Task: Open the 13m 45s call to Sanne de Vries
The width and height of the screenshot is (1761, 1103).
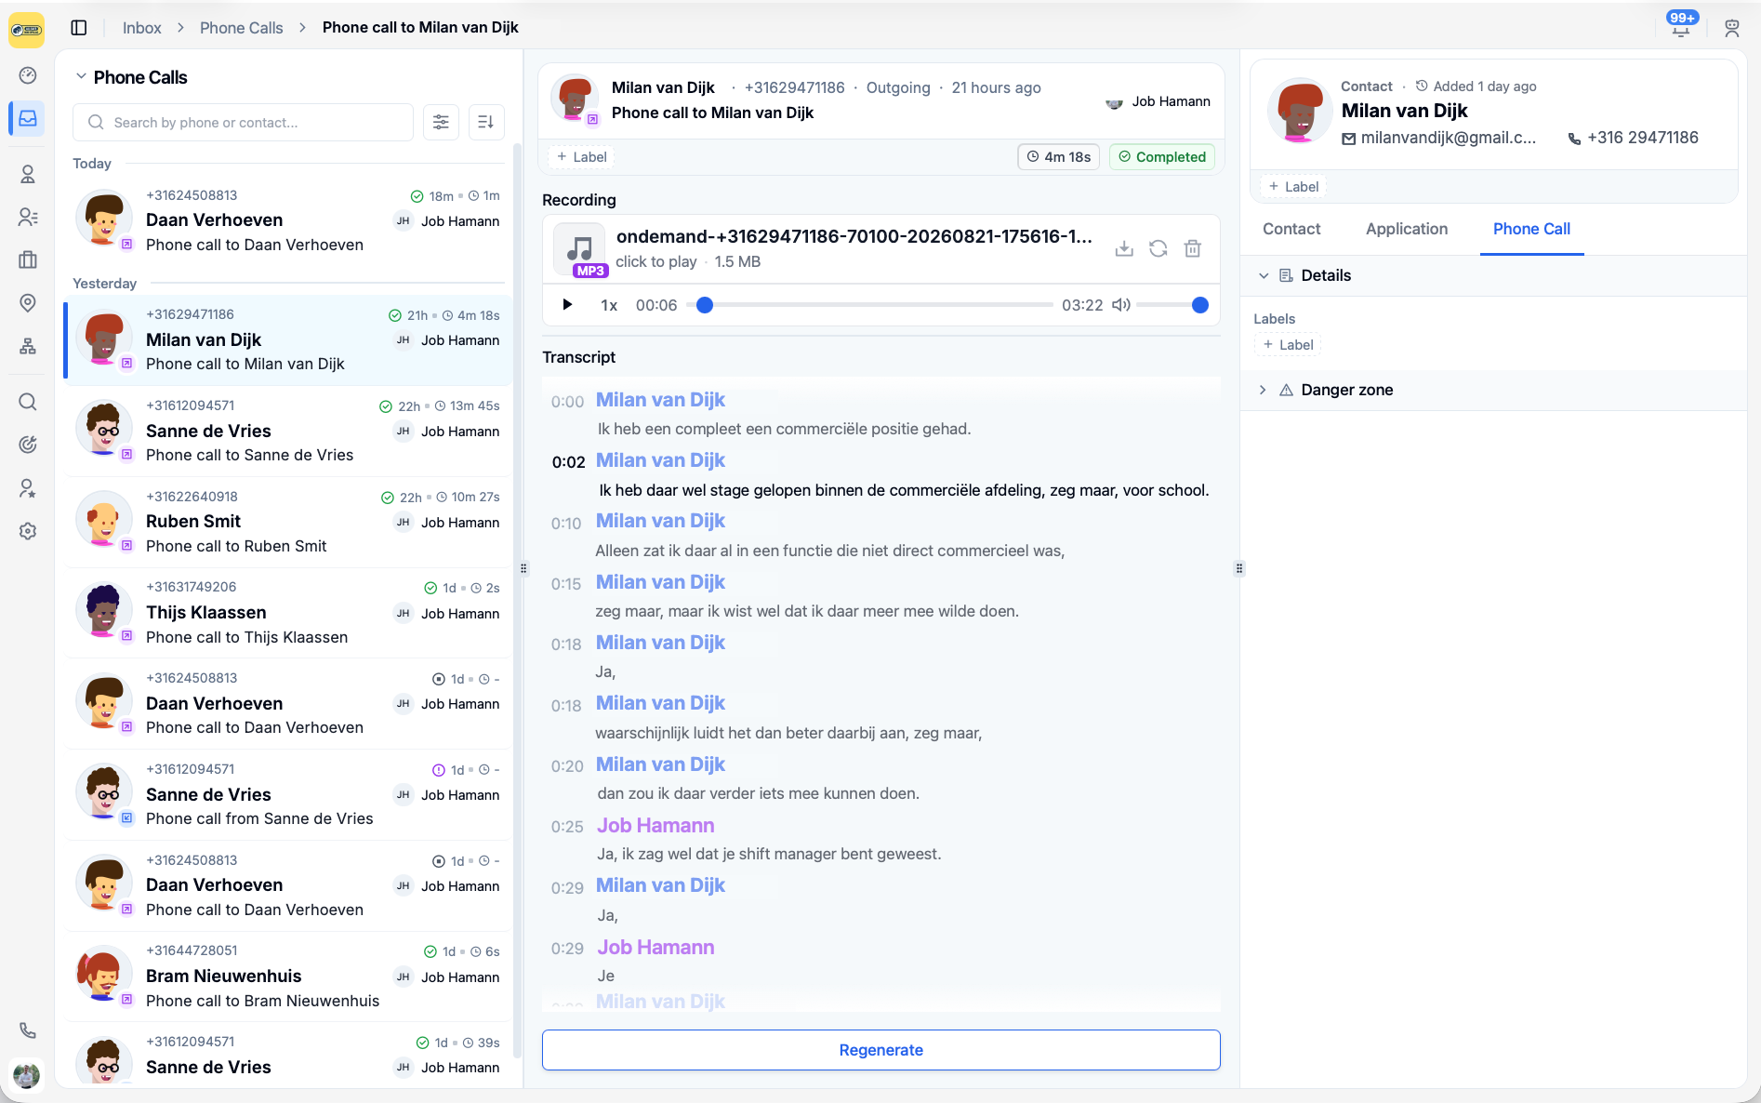Action: (288, 432)
